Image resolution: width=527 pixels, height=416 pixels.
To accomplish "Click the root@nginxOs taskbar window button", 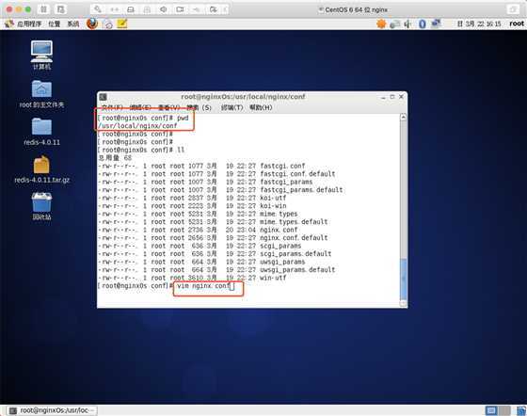I will [52, 410].
